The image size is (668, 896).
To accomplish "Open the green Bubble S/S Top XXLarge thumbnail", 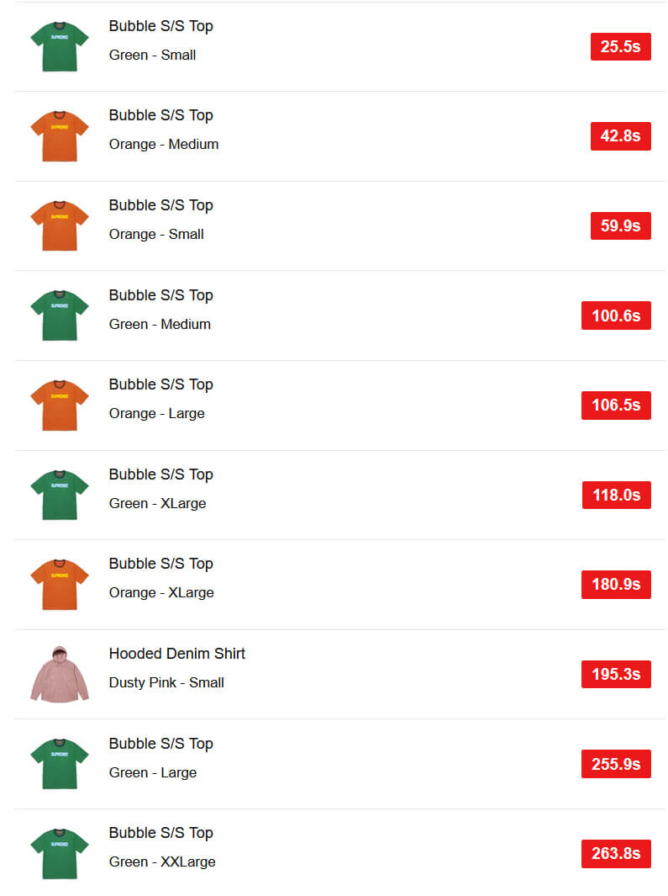I will click(60, 853).
